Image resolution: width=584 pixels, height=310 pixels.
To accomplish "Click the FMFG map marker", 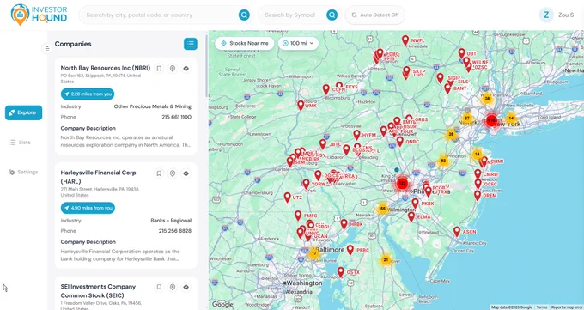I will [x=298, y=216].
